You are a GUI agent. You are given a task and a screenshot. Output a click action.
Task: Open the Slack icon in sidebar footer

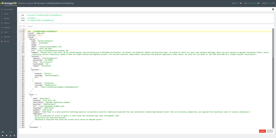[7, 136]
